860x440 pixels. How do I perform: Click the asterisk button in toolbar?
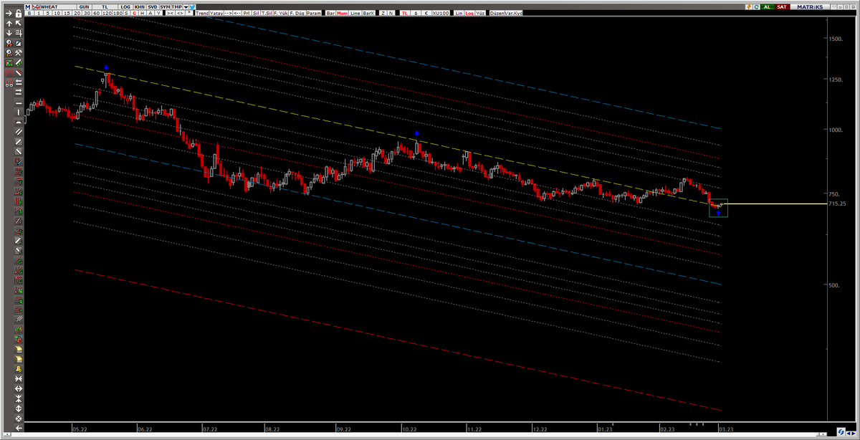(x=189, y=14)
